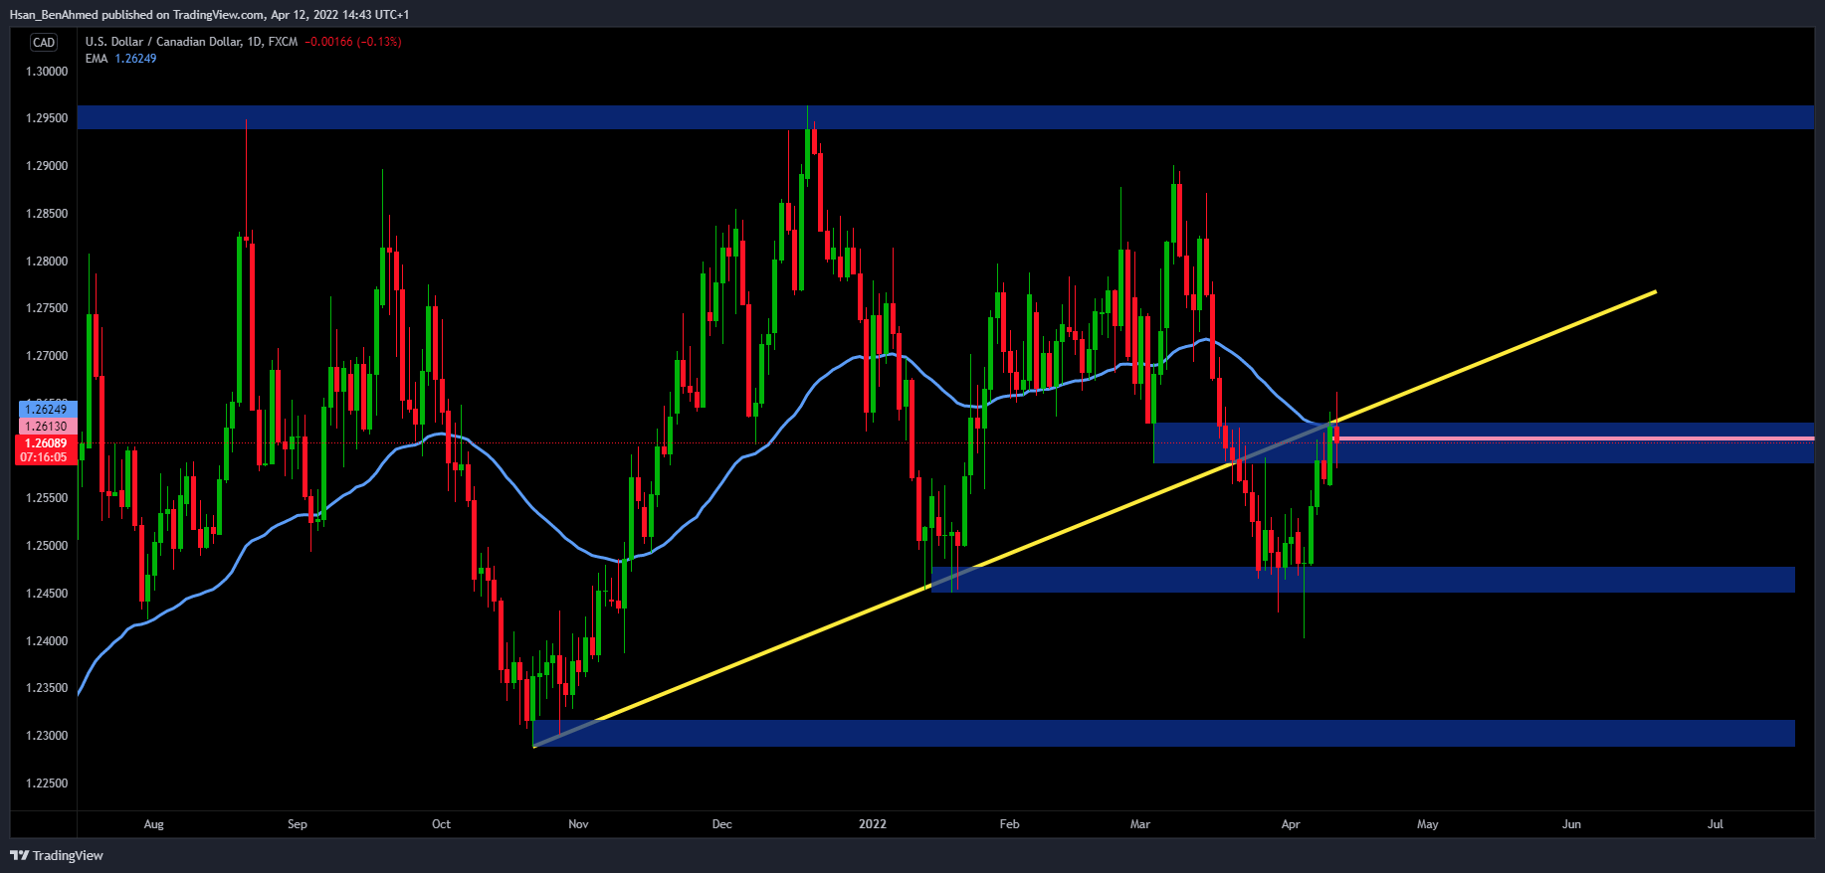The image size is (1825, 873).
Task: Select the blue resistance zone near 1.29500
Action: [x=945, y=117]
